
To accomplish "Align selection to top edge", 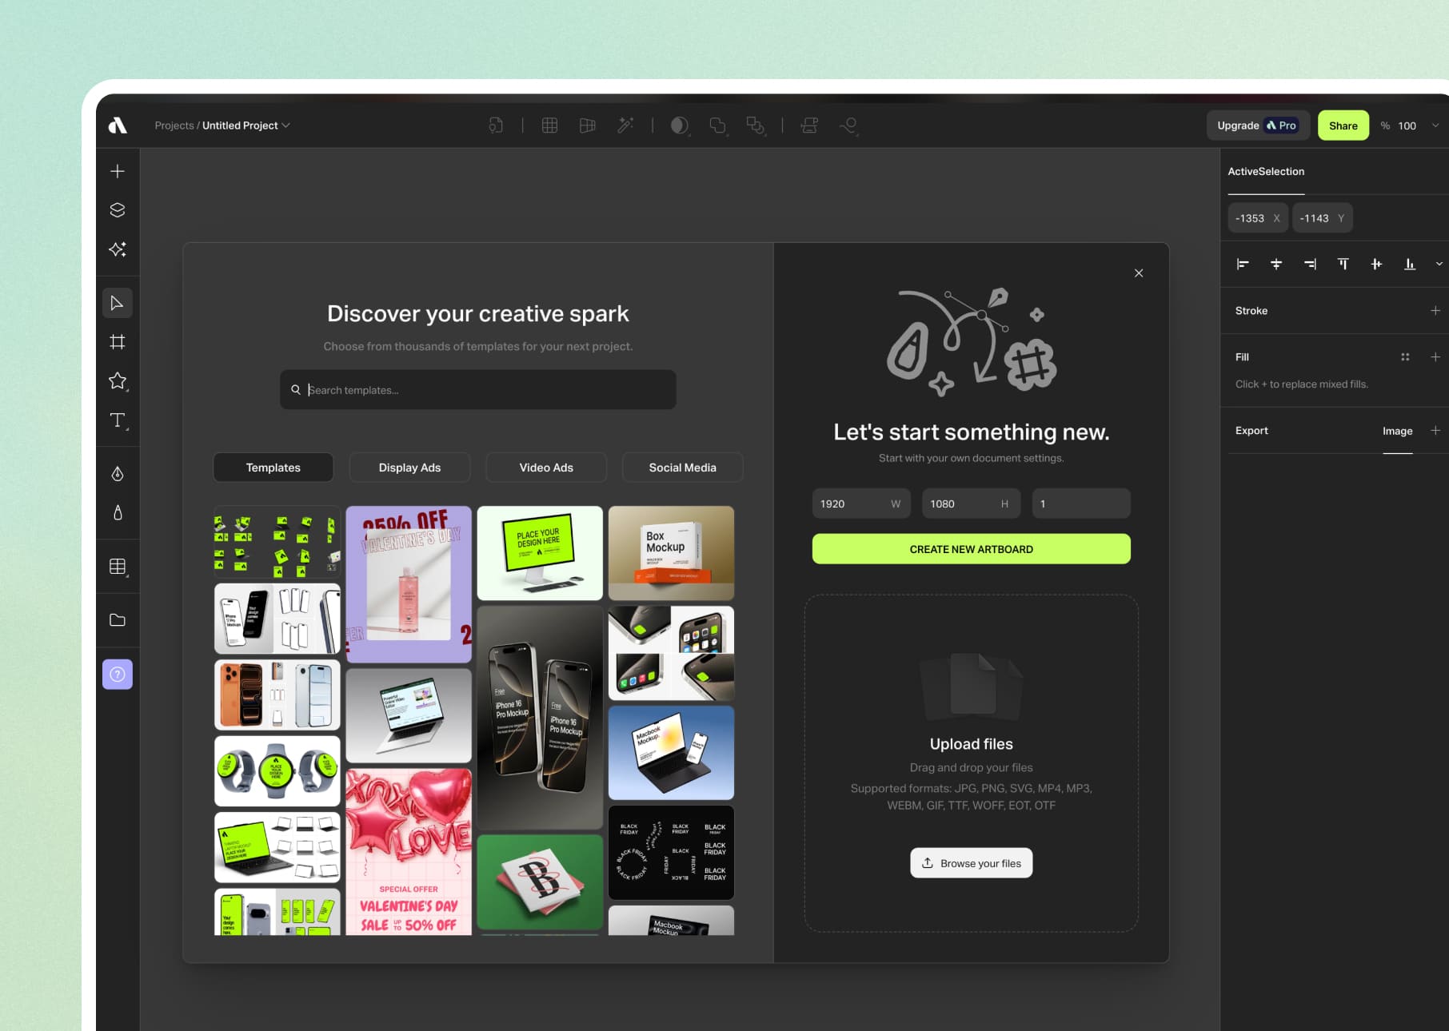I will click(1343, 265).
